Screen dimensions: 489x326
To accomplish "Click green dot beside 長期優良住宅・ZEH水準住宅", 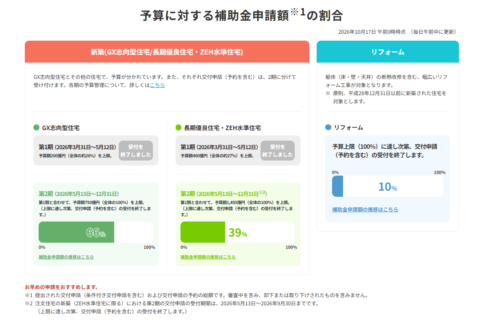I will pos(178,128).
